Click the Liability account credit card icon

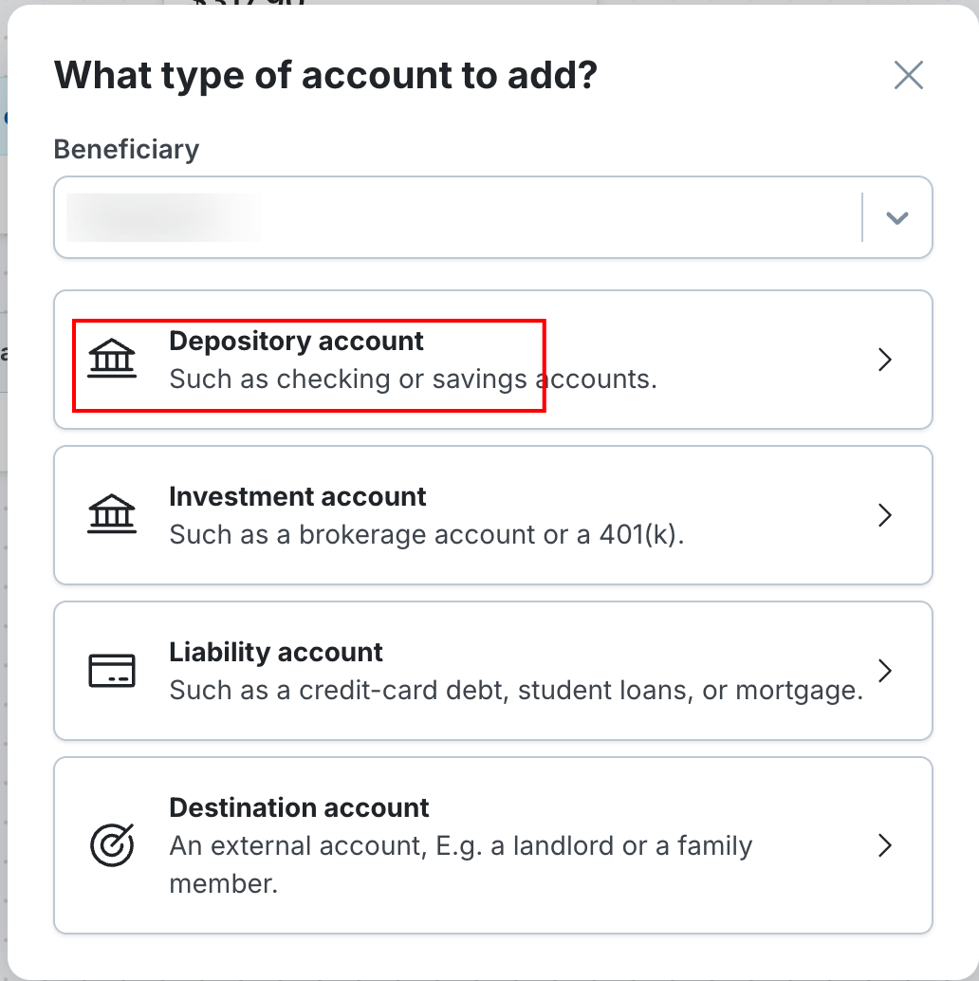point(112,671)
